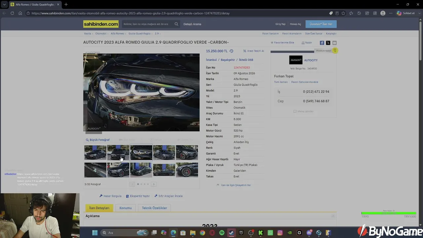Open the Vasıta breadcrumb link
Screen dimensions: 423x238
[x=87, y=34]
